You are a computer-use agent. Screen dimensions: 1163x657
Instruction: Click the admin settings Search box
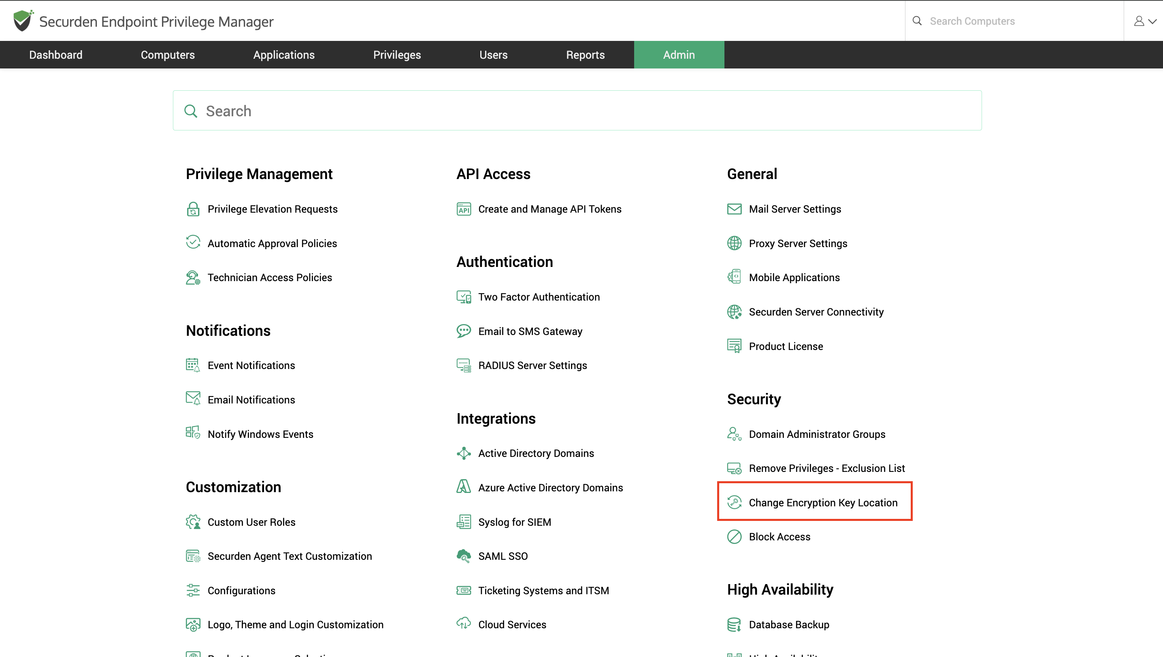577,111
